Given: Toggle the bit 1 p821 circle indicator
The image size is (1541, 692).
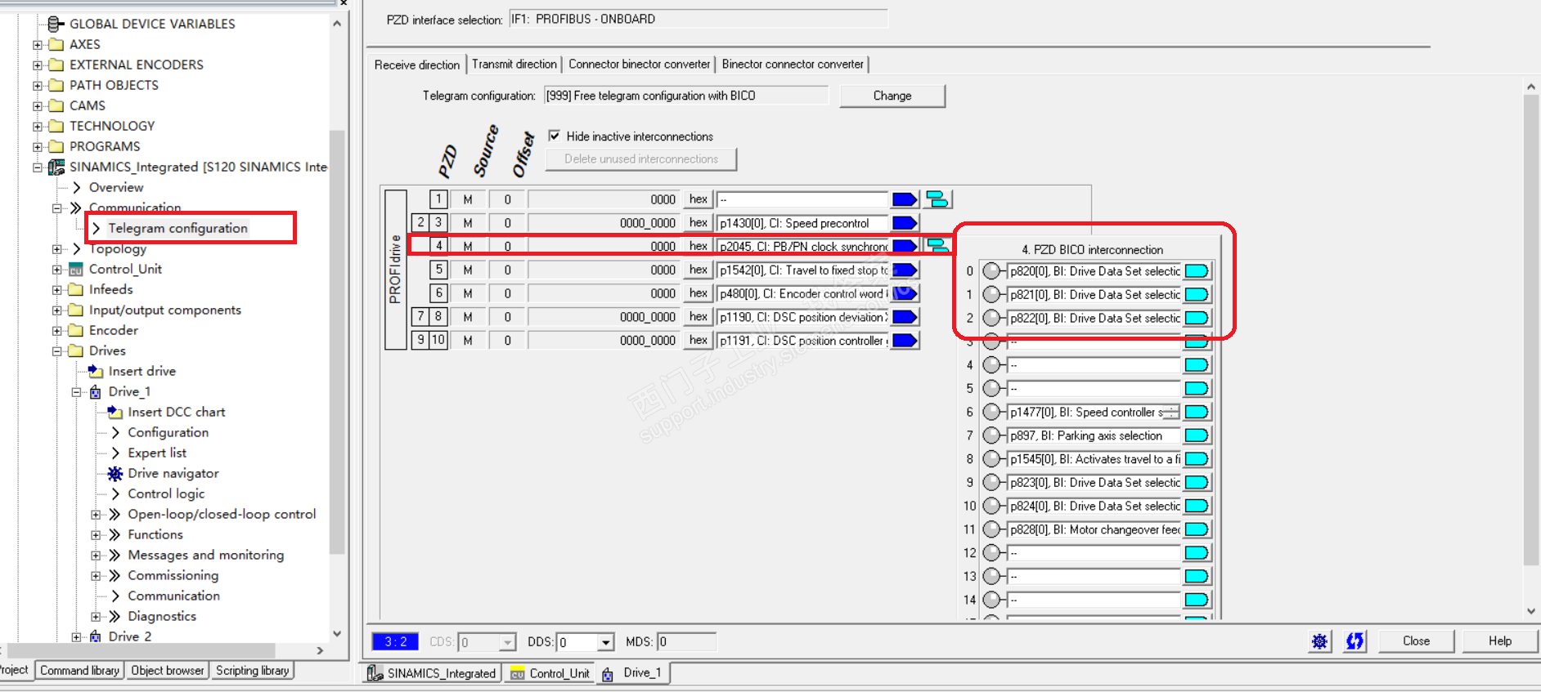Looking at the screenshot, I should [991, 295].
